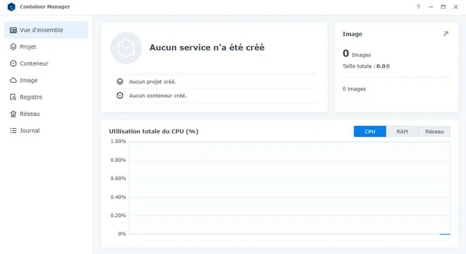Click the Vue d'ensemble sidebar icon
The image size is (466, 254).
click(13, 30)
